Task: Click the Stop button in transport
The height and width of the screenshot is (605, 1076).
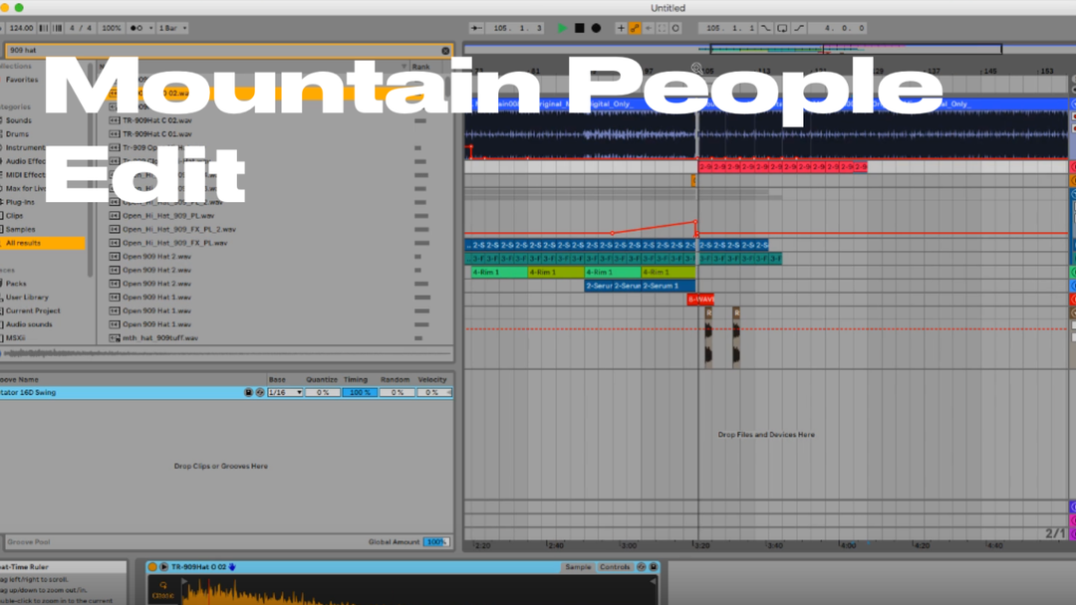Action: tap(579, 28)
